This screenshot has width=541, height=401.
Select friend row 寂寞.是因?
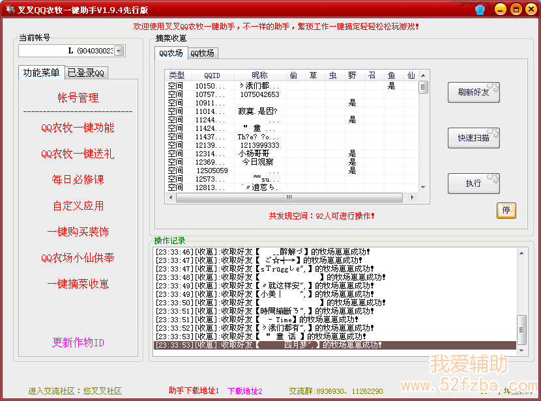pyautogui.click(x=292, y=111)
